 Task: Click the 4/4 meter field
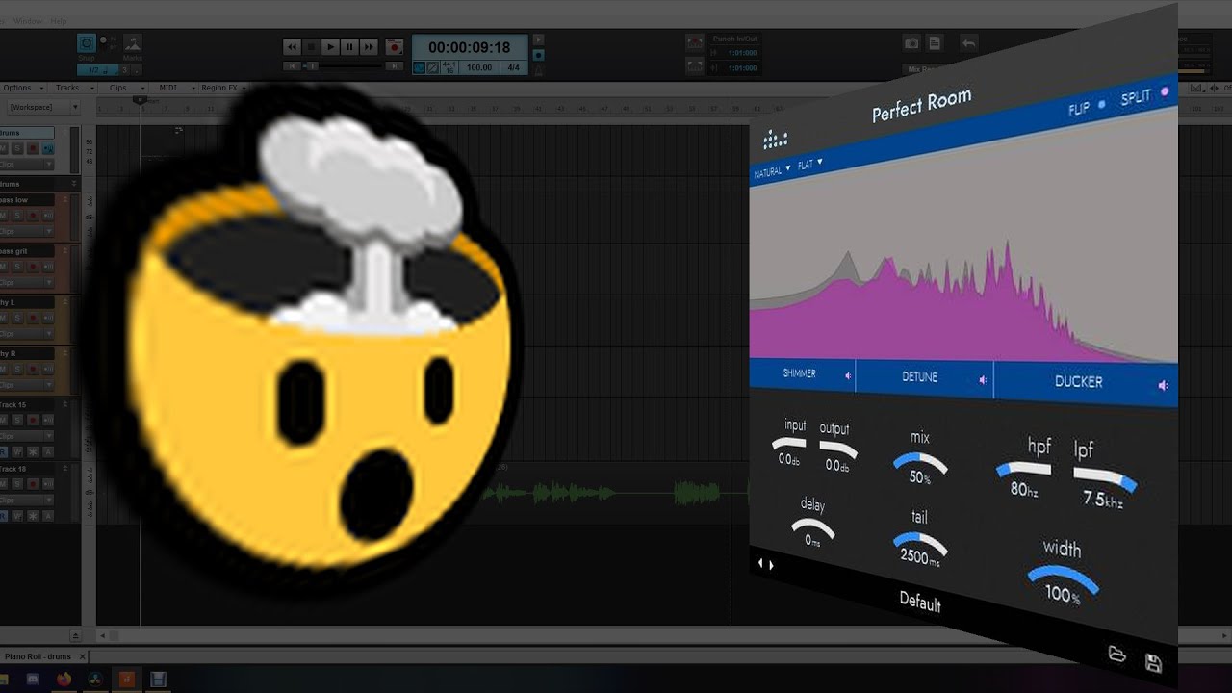click(x=513, y=68)
